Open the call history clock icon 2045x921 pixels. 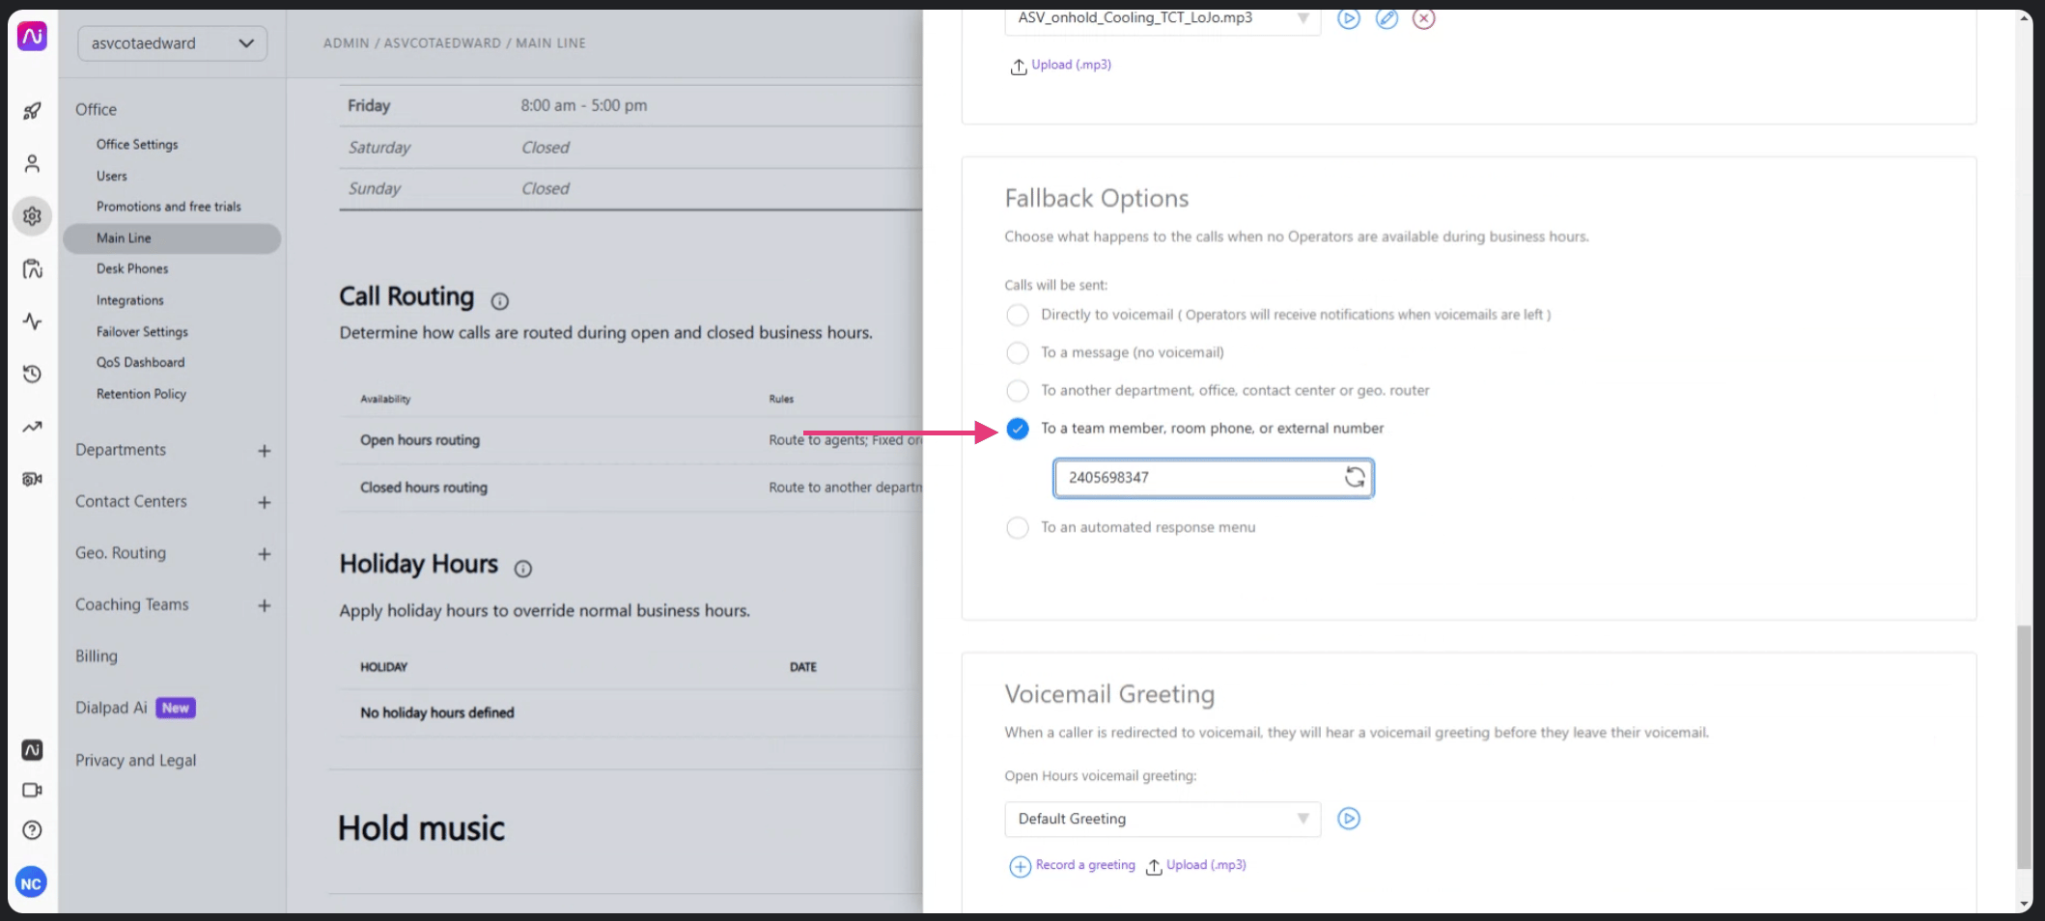pyautogui.click(x=32, y=374)
